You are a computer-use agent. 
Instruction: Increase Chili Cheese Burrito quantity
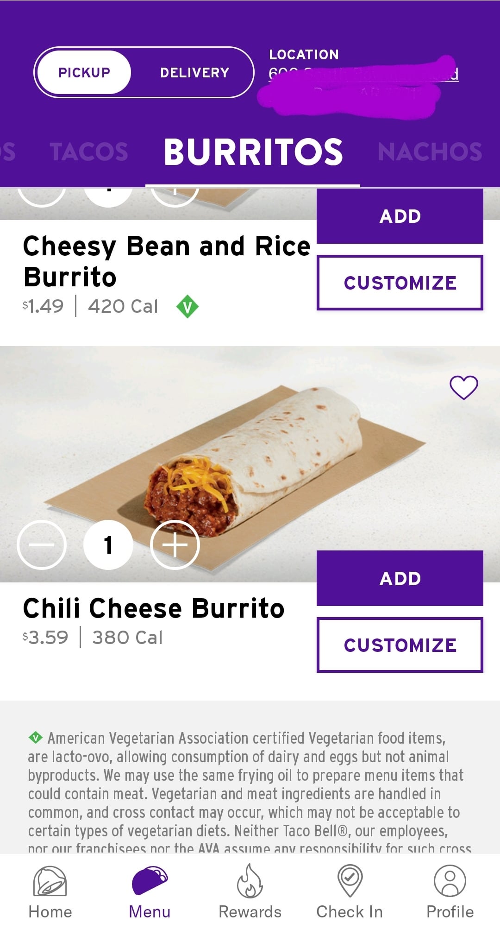point(175,545)
